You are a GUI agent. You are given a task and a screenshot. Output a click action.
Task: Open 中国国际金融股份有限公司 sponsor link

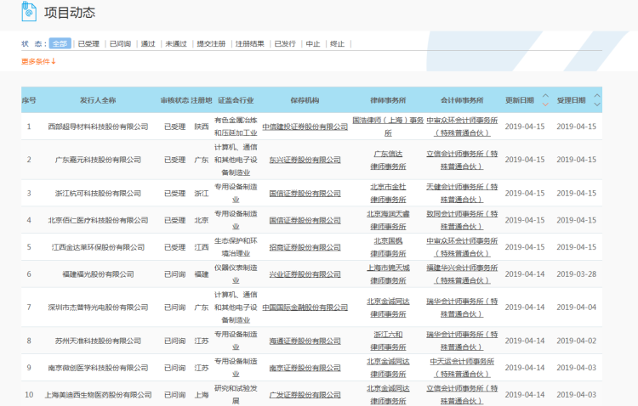point(305,307)
